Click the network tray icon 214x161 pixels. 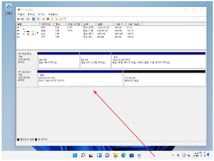184,155
